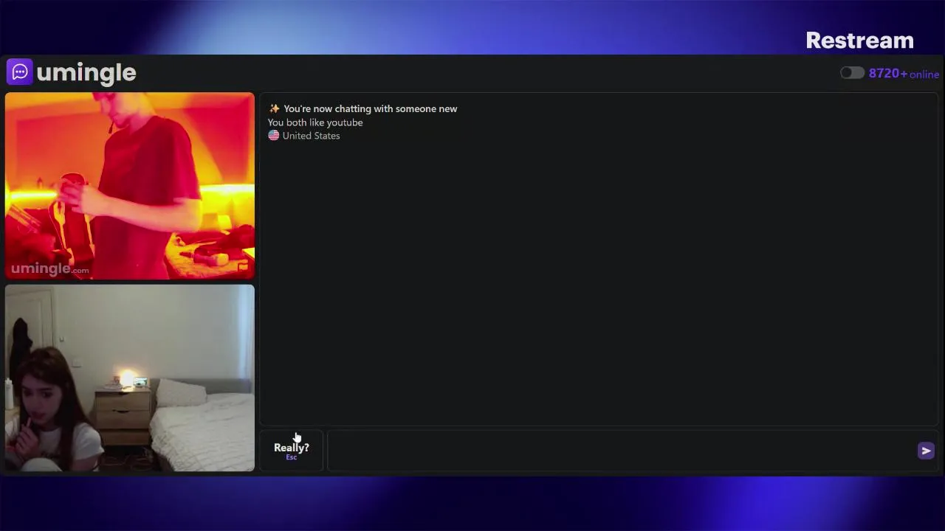The image size is (945, 531).
Task: Toggle the switch beside 8720+ online
Action: click(x=852, y=73)
